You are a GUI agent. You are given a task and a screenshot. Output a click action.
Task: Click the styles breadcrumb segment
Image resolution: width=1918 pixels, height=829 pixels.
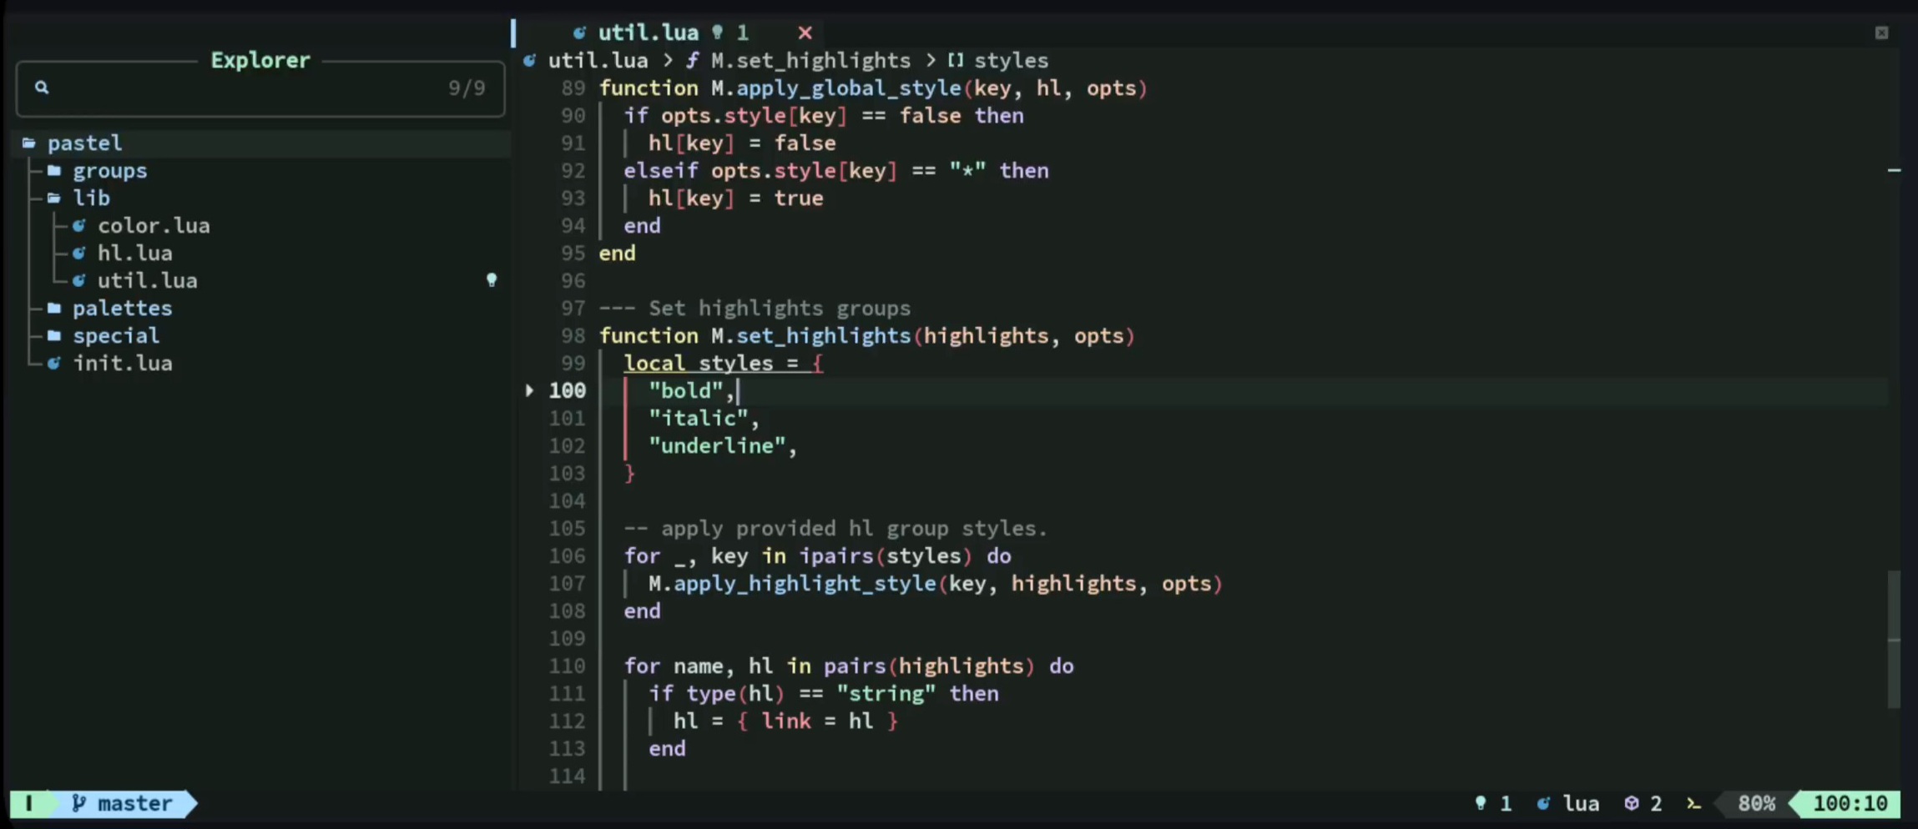[1011, 60]
